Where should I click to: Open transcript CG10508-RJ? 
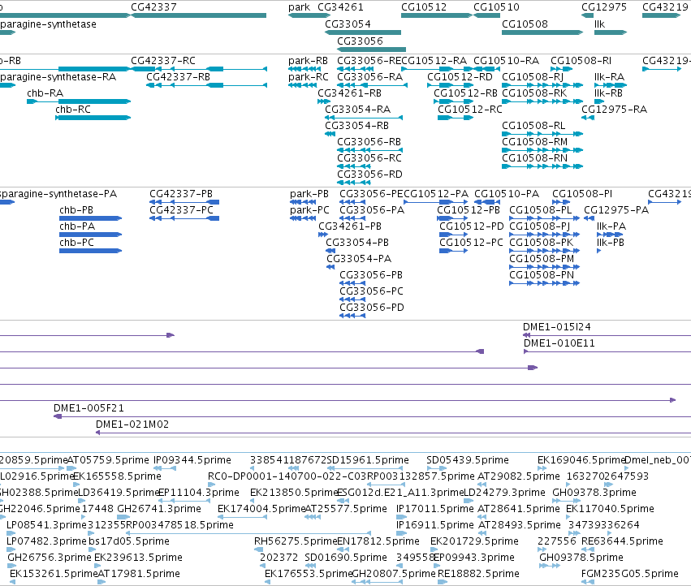pos(533,77)
